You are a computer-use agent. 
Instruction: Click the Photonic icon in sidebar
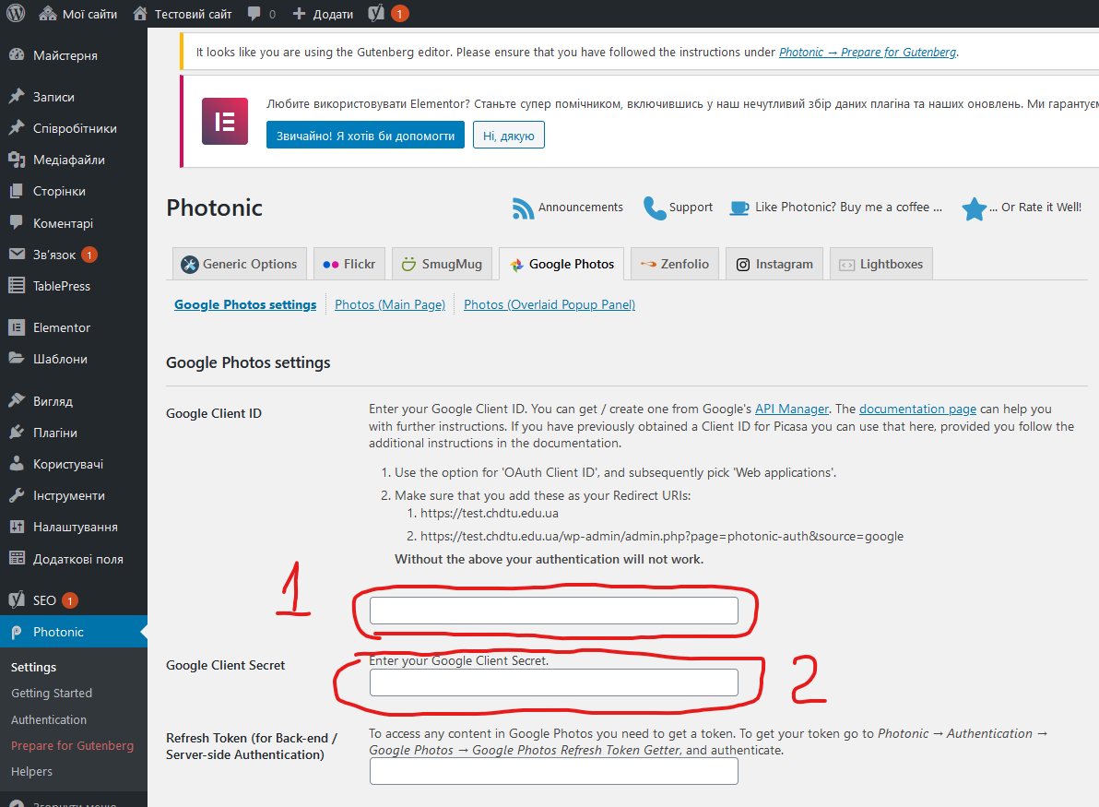click(x=17, y=632)
